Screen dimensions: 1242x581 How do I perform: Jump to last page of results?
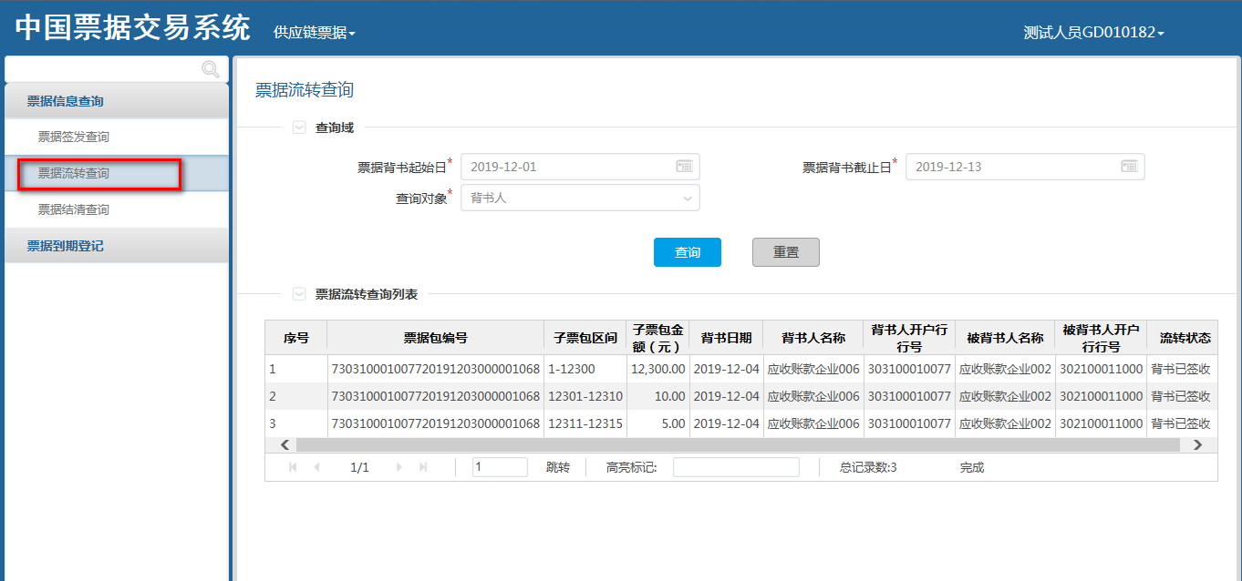point(423,467)
